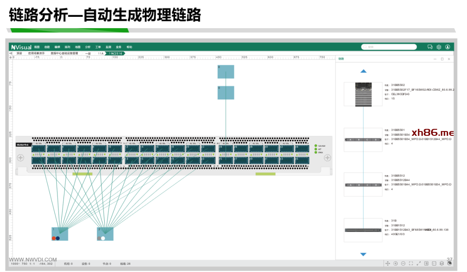This screenshot has height=272, width=467.
Task: Close the 链路 panel
Action: click(x=449, y=59)
